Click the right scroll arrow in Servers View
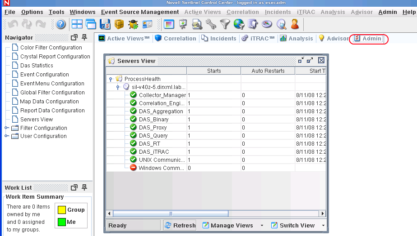This screenshot has height=236, width=417. point(322,214)
